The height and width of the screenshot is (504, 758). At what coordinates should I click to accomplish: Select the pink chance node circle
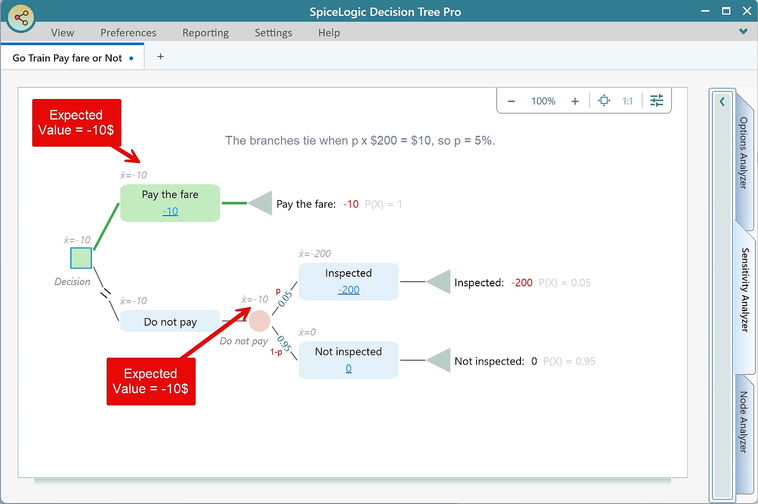(x=260, y=321)
